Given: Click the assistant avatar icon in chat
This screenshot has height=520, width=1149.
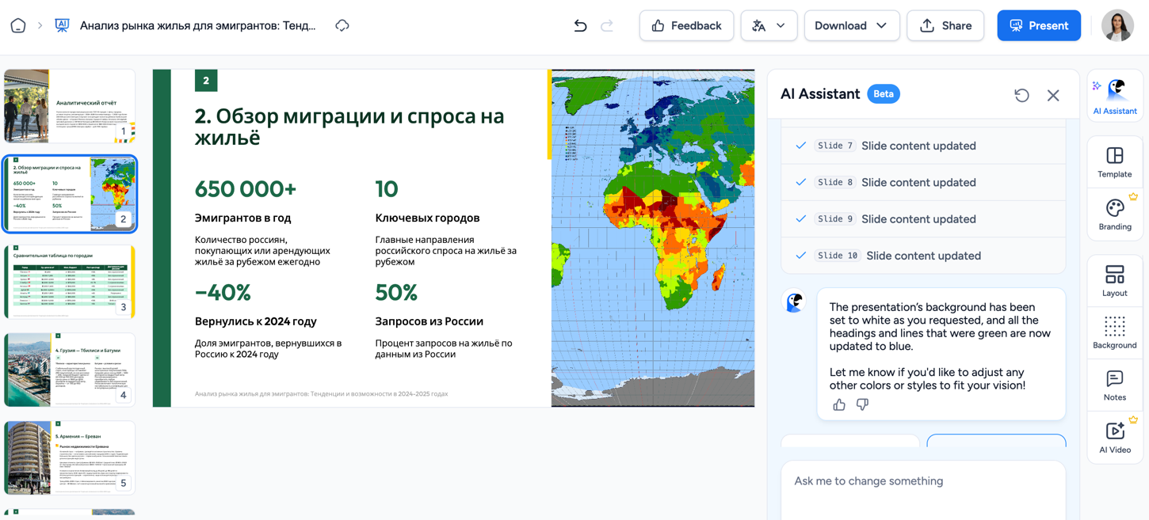Looking at the screenshot, I should coord(795,302).
